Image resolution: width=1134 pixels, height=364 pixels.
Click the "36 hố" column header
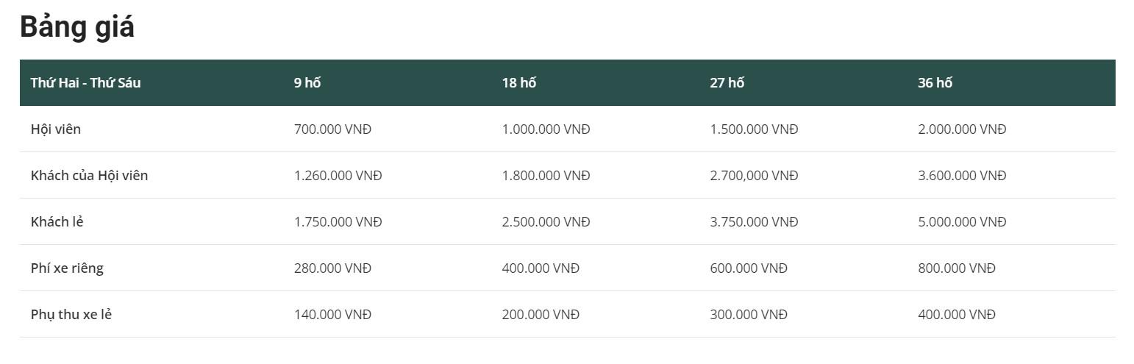click(x=935, y=82)
